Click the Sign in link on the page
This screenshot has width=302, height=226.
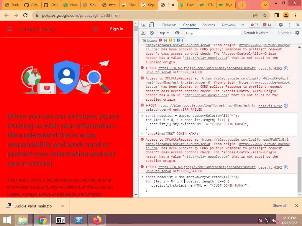tap(116, 29)
